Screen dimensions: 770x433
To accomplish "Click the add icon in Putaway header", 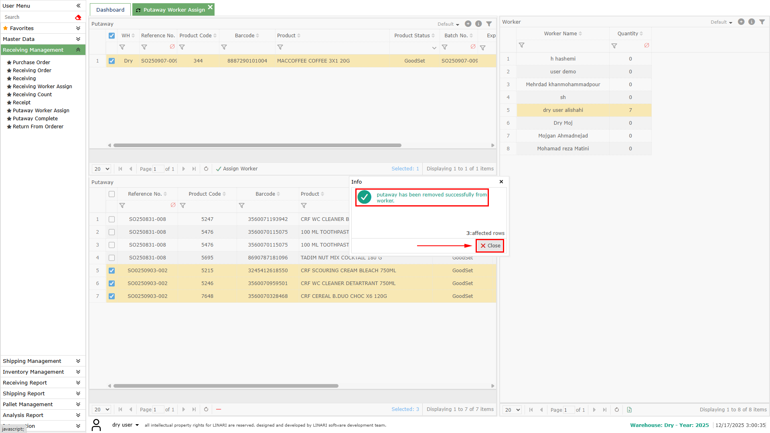I will click(468, 24).
